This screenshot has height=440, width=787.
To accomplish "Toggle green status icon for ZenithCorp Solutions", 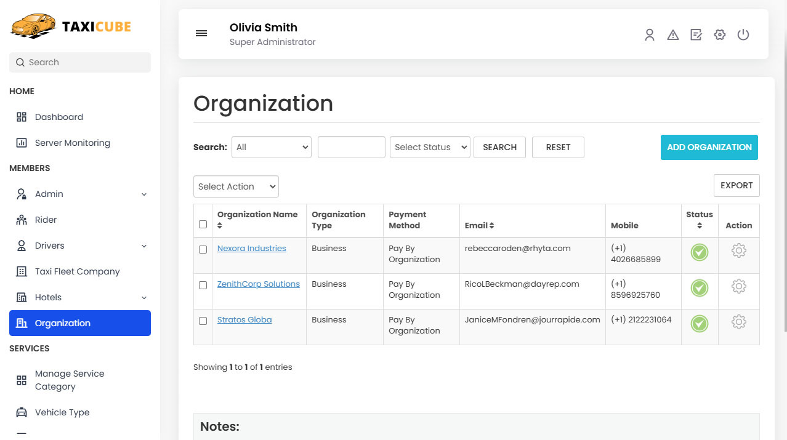I will pos(699,288).
